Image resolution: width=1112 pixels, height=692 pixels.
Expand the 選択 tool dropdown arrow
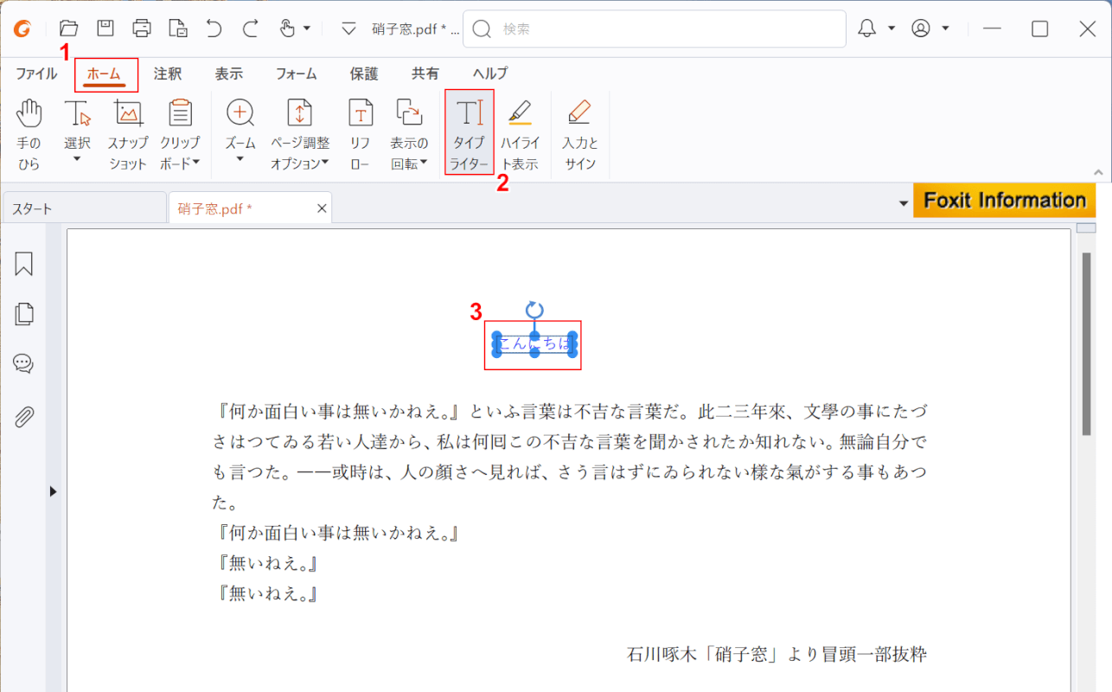(77, 159)
